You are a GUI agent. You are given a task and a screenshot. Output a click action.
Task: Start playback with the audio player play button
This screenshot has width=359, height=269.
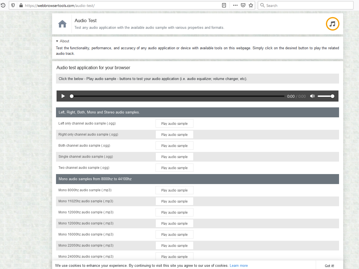[63, 96]
